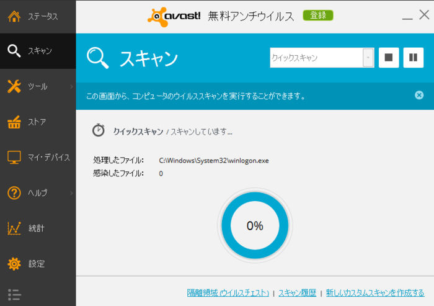Open the ヘルプ question mark icon
The height and width of the screenshot is (306, 434).
[14, 192]
